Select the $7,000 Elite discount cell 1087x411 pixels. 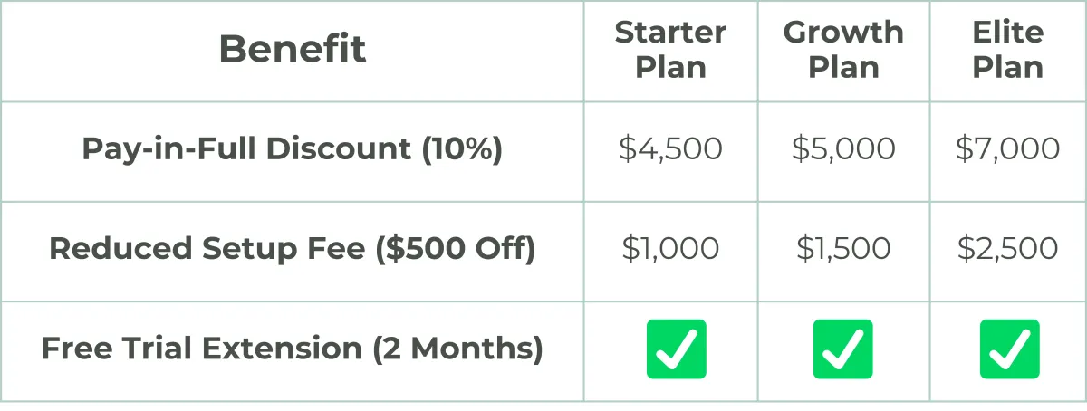click(x=1008, y=149)
